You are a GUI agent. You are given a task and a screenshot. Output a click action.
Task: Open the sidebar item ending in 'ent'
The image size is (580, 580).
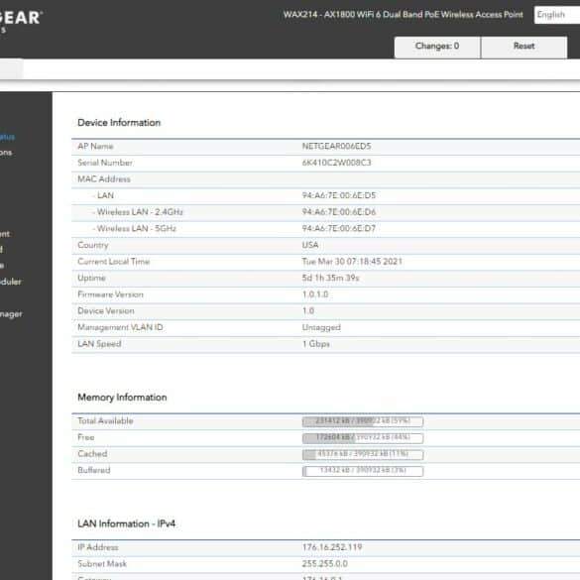5,234
